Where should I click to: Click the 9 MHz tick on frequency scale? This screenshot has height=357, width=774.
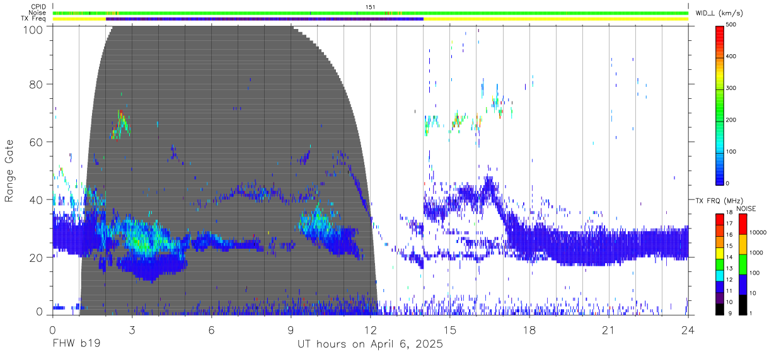729,313
